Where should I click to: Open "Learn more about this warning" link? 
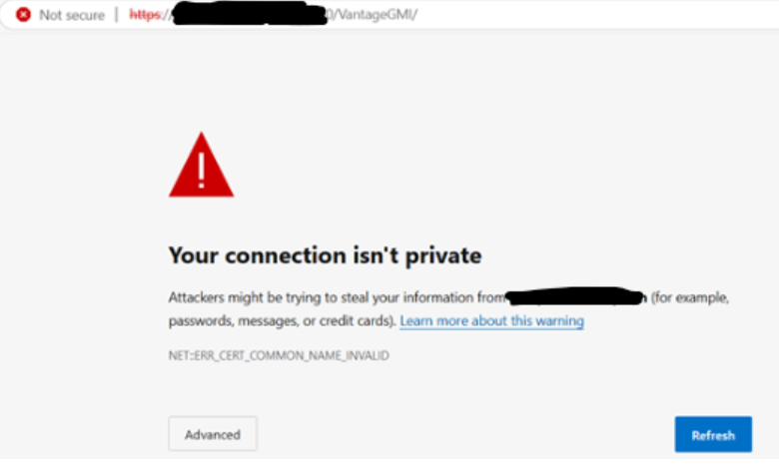coord(491,321)
